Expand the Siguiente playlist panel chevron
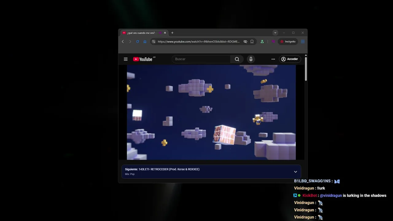The image size is (393, 221). coord(295,172)
